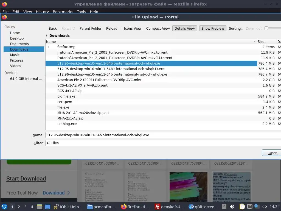
Task: Go Back in the file dialog
Action: [x=52, y=28]
